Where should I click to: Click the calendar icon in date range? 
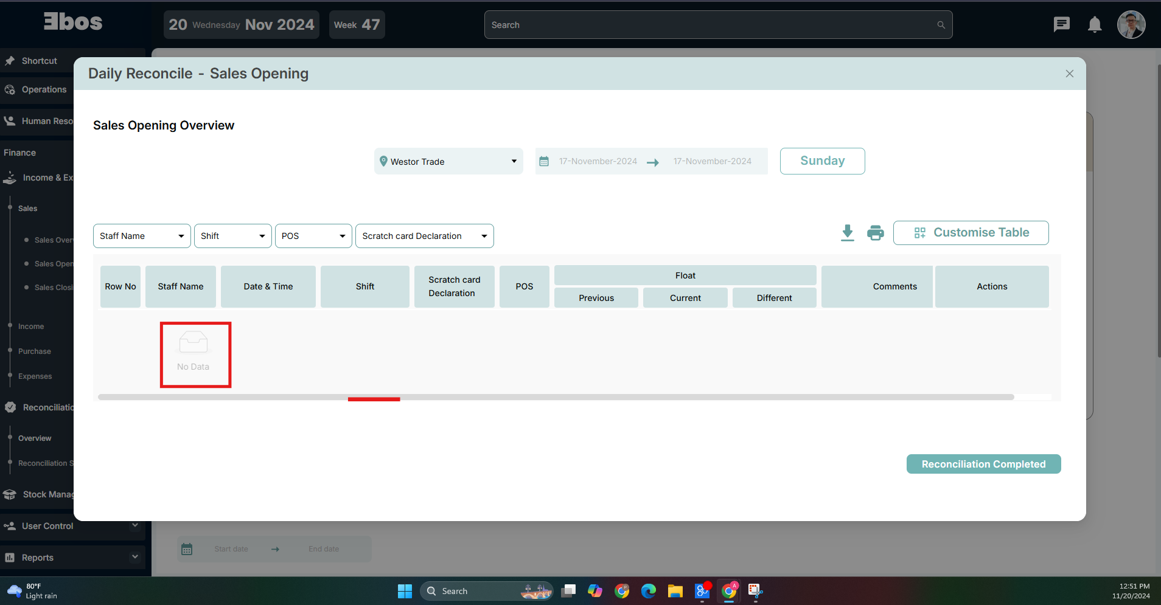pyautogui.click(x=544, y=161)
